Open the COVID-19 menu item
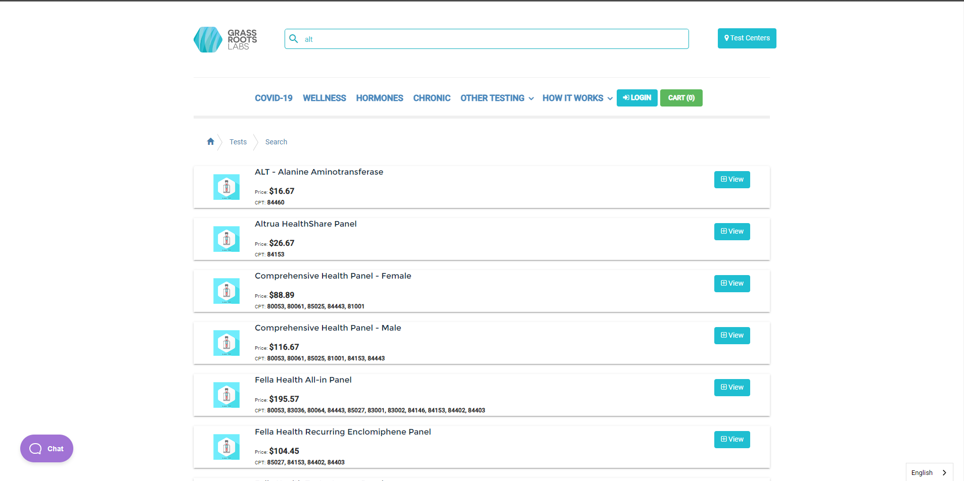The width and height of the screenshot is (964, 481). [x=273, y=98]
